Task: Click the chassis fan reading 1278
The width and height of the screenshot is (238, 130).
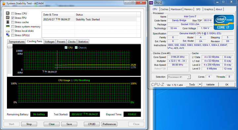Action: coord(133,67)
